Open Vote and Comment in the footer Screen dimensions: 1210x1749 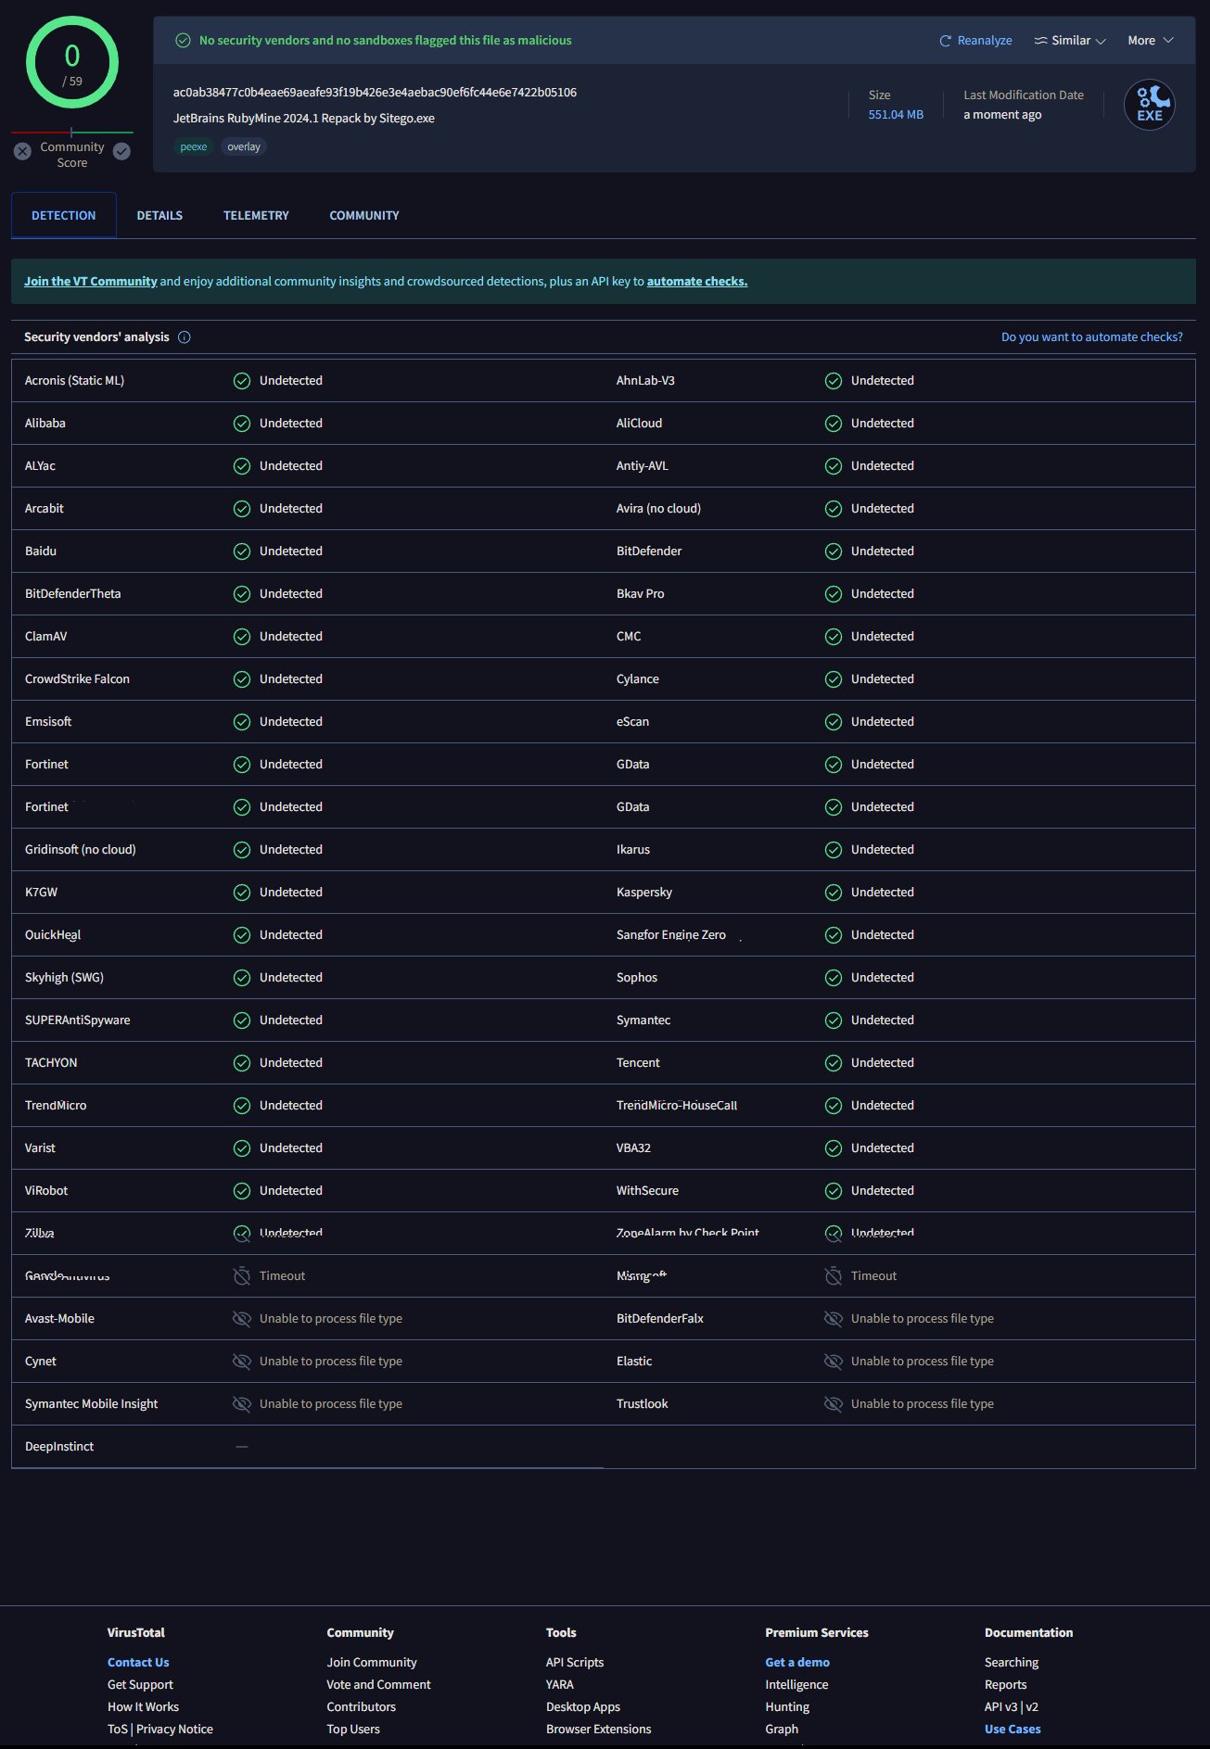tap(378, 1685)
